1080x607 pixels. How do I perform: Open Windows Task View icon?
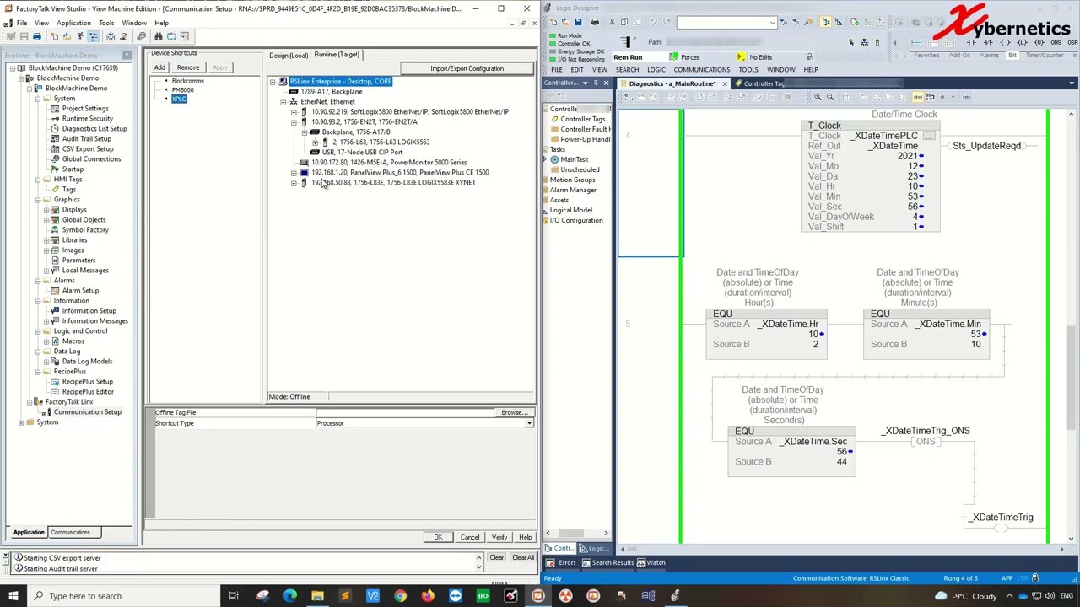coord(234,596)
